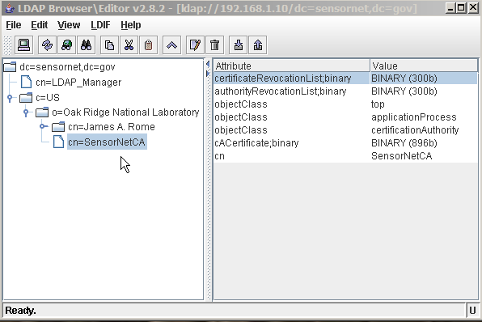Screen dimensions: 482x322
Task: Open the View menu
Action: click(x=69, y=25)
